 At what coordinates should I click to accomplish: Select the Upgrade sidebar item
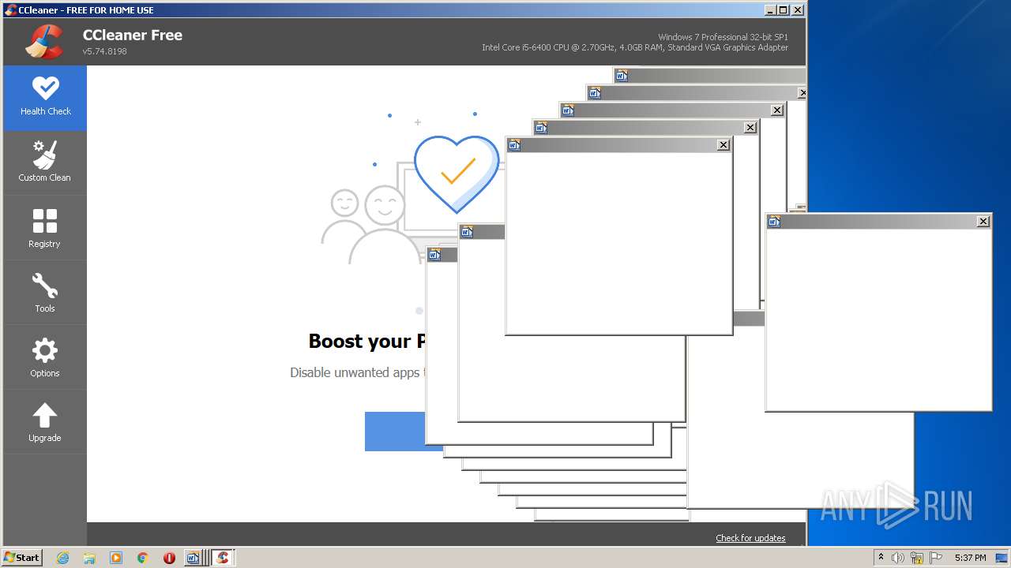pyautogui.click(x=45, y=422)
